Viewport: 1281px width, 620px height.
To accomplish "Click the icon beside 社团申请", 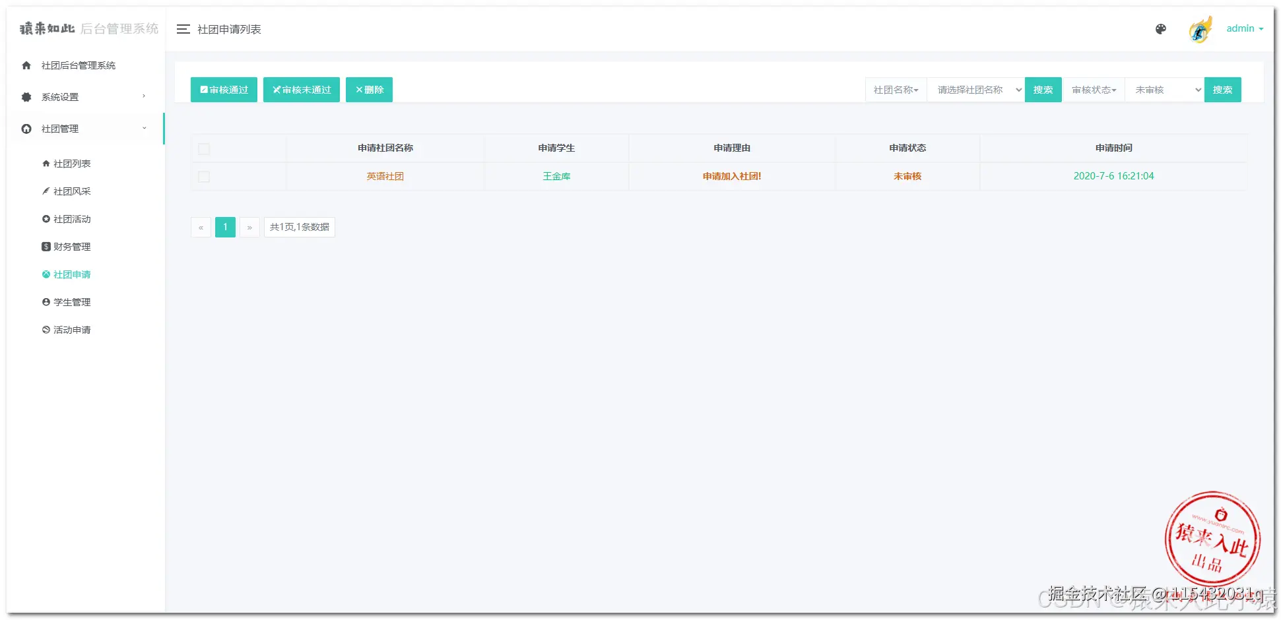I will click(46, 274).
